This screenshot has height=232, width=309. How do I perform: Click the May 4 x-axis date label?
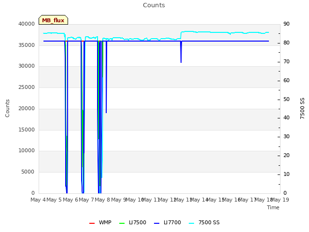coord(38,200)
